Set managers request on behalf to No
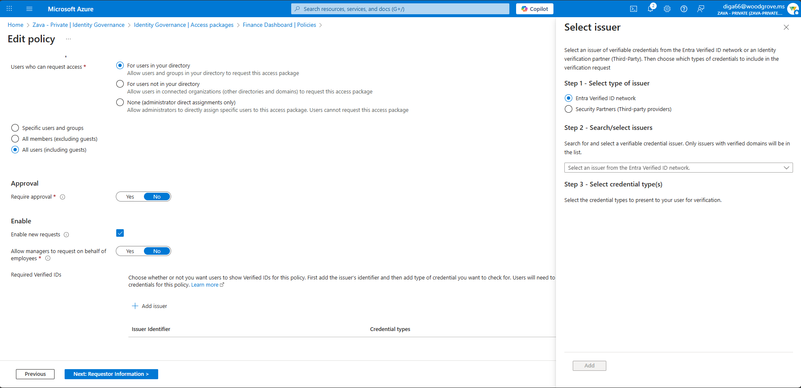Image resolution: width=801 pixels, height=388 pixels. (157, 251)
